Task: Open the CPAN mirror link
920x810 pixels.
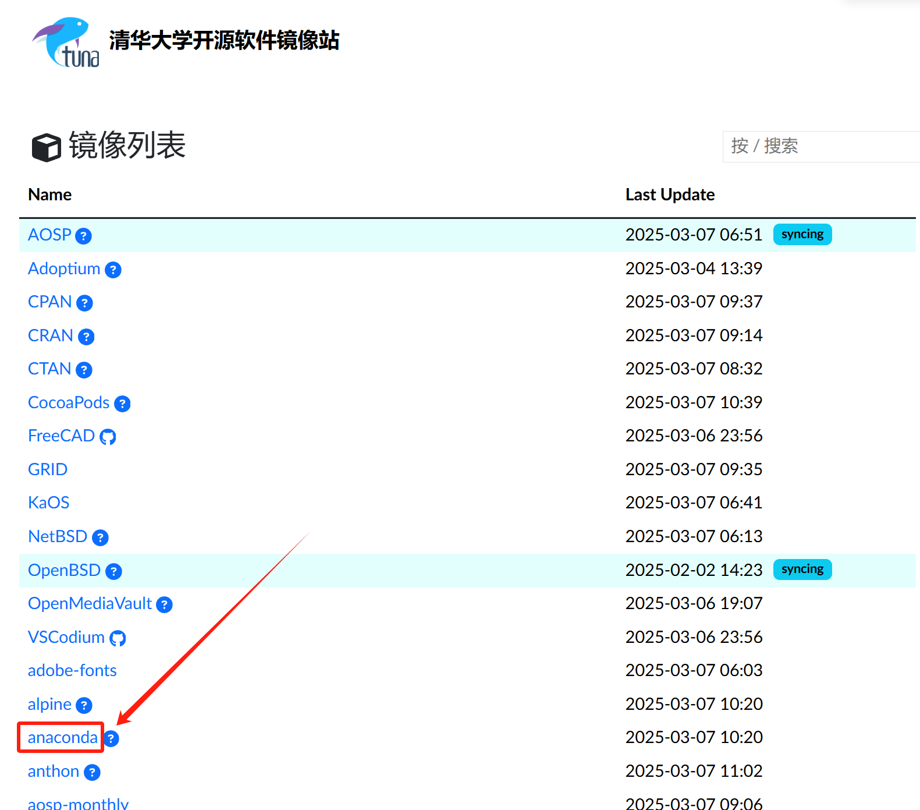Action: pos(50,302)
